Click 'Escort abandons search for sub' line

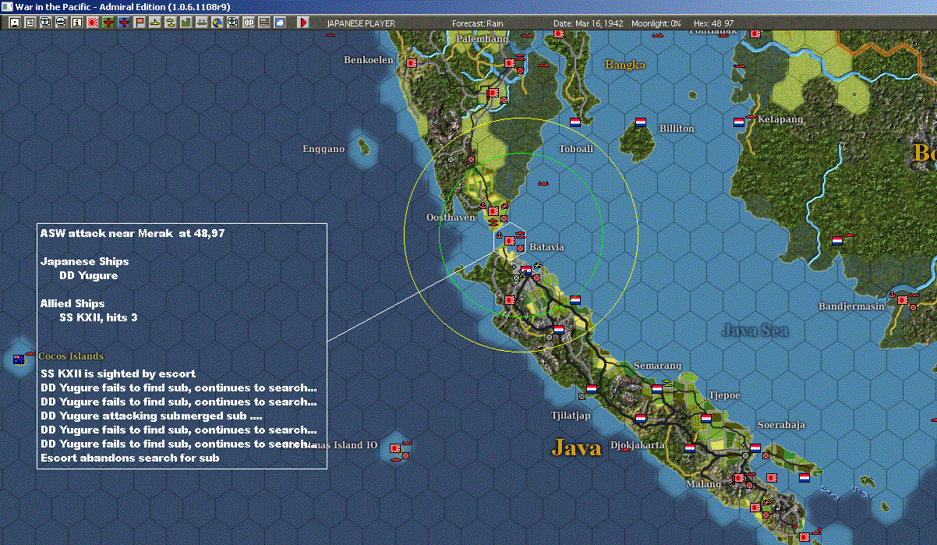click(x=129, y=458)
